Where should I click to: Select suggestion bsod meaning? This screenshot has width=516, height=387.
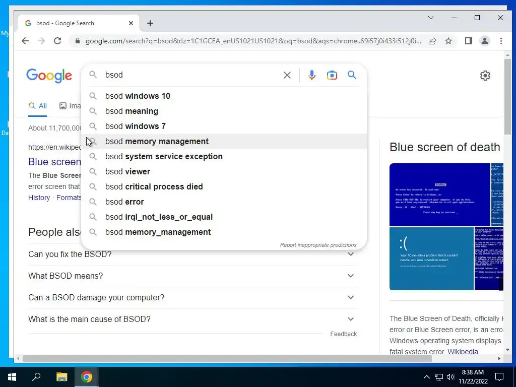click(224, 111)
